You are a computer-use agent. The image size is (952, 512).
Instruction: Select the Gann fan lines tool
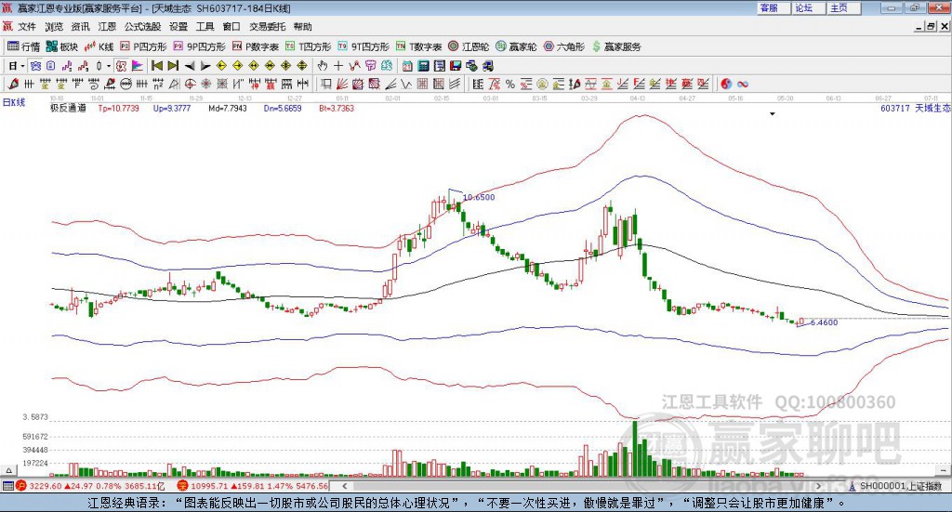click(x=342, y=85)
